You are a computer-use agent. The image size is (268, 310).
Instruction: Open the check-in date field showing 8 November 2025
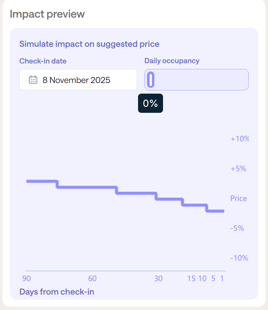click(78, 80)
